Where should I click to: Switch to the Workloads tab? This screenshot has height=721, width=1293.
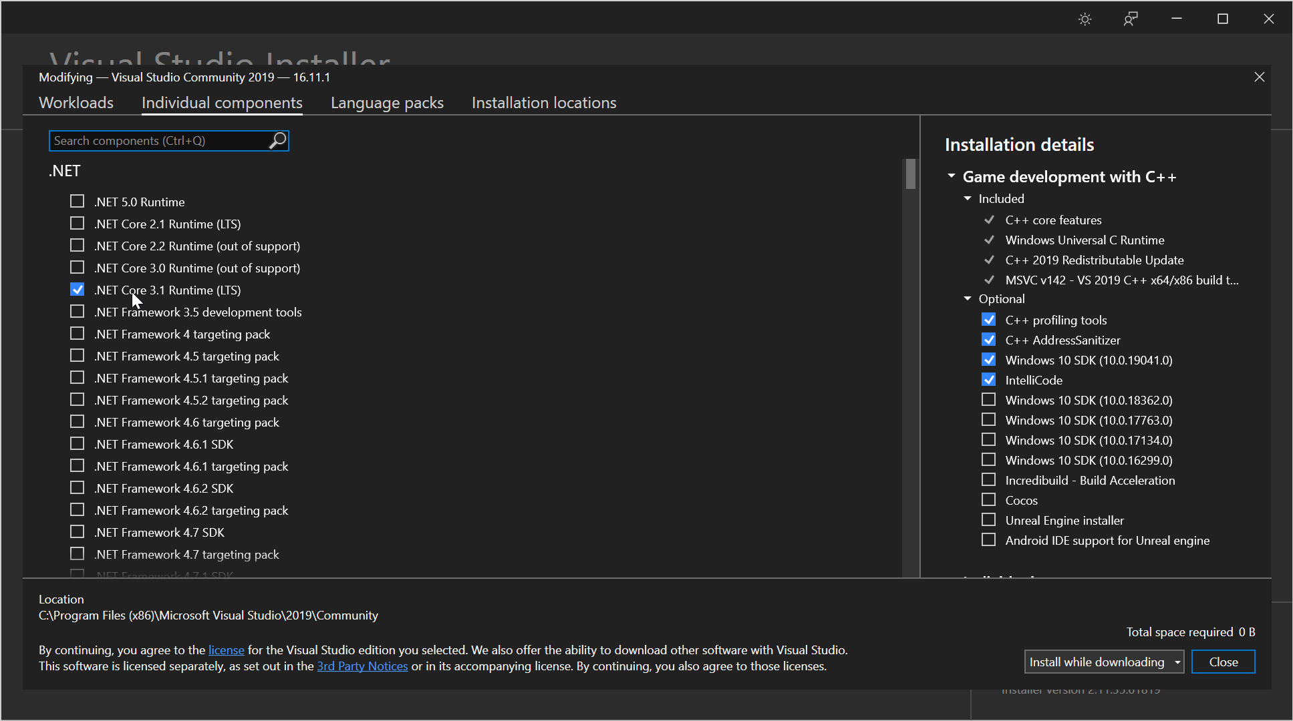pos(76,103)
